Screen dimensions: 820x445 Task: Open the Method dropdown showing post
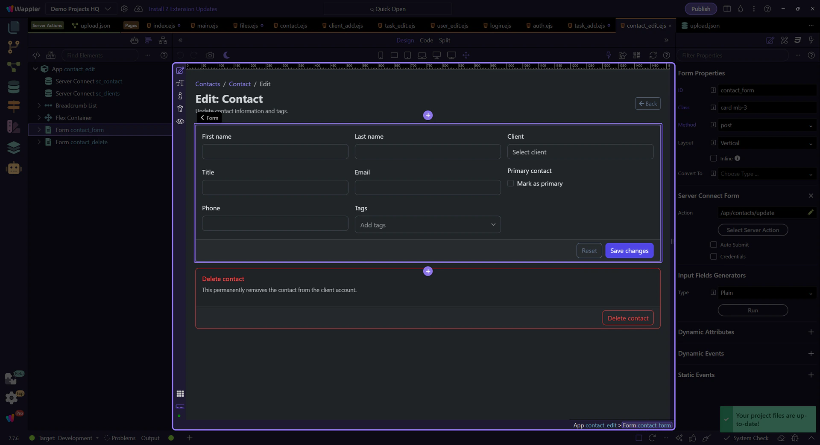coord(767,125)
